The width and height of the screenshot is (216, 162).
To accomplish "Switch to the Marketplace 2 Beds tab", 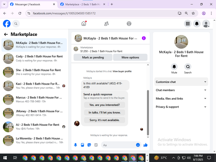I will click(83, 4).
